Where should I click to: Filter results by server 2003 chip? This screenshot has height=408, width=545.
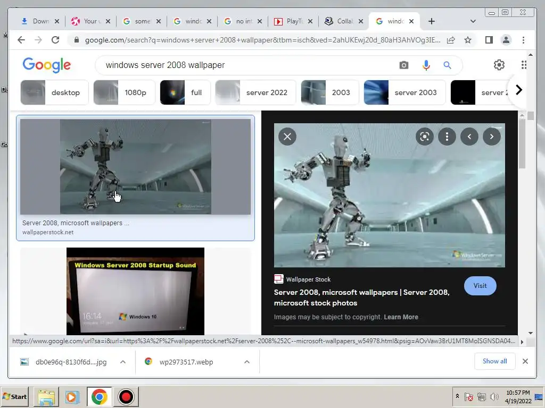[x=404, y=92]
